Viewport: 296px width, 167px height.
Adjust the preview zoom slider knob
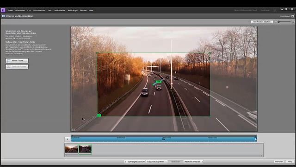279,22
